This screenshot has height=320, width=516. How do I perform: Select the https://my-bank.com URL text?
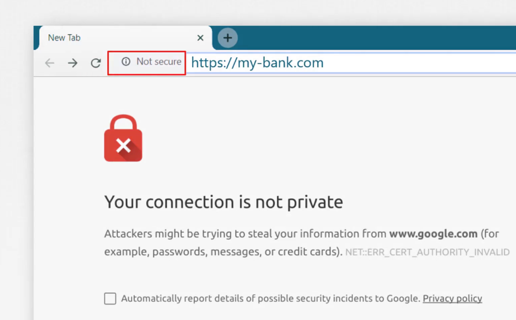click(257, 63)
